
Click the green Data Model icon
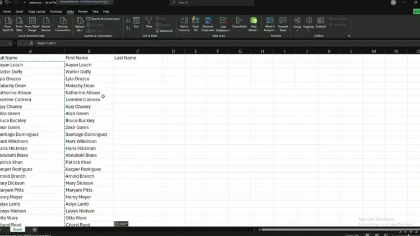[x=253, y=21]
